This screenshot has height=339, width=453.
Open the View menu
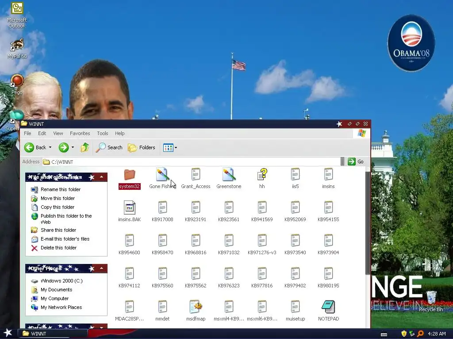(58, 133)
